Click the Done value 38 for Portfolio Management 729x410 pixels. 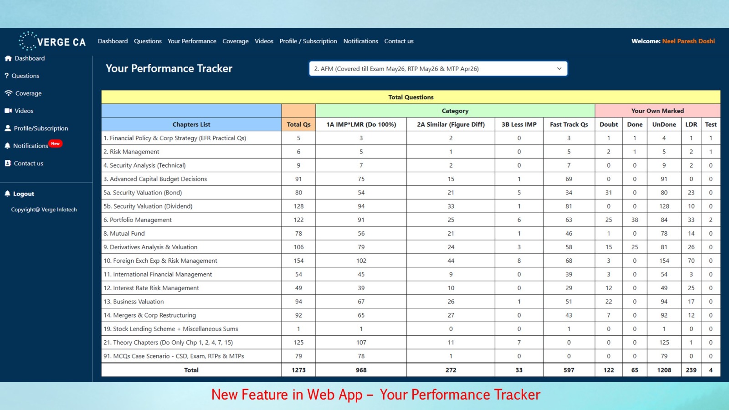pyautogui.click(x=635, y=220)
